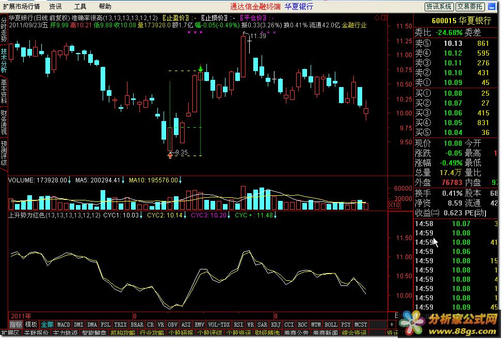Click the 11.39 high price marker
The width and height of the screenshot is (502, 339).
click(258, 36)
